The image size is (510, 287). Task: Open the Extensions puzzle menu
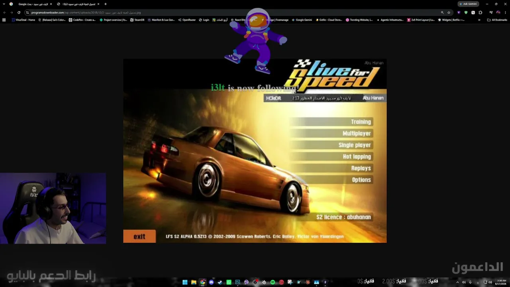(480, 12)
